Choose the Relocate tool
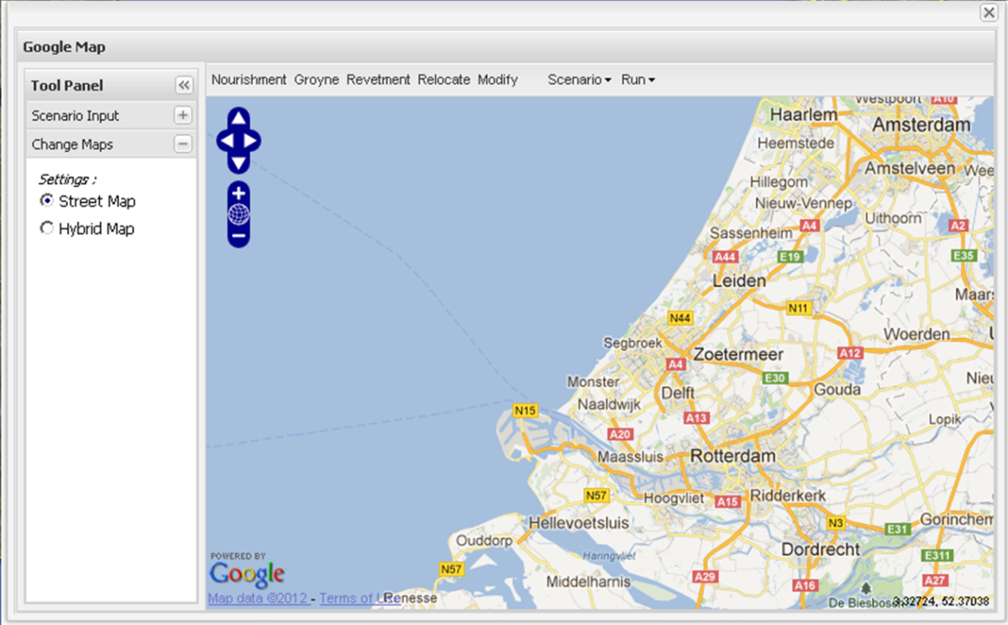 [x=444, y=80]
